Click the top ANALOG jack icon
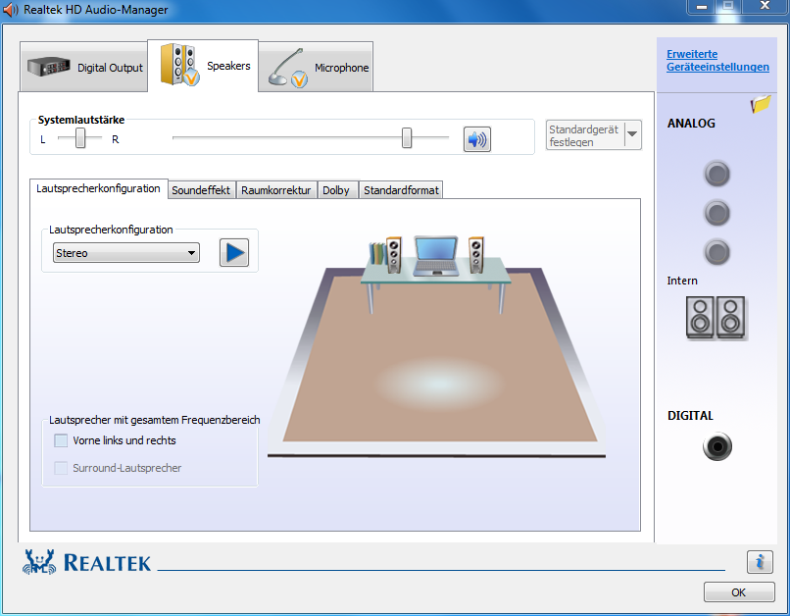This screenshot has width=790, height=616. tap(716, 174)
